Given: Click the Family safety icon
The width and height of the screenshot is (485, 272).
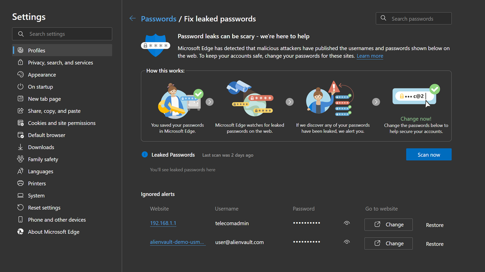Looking at the screenshot, I should point(20,159).
